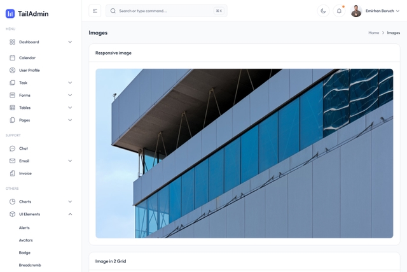Click the UI Elements menu label
This screenshot has width=407, height=272.
[x=30, y=214]
